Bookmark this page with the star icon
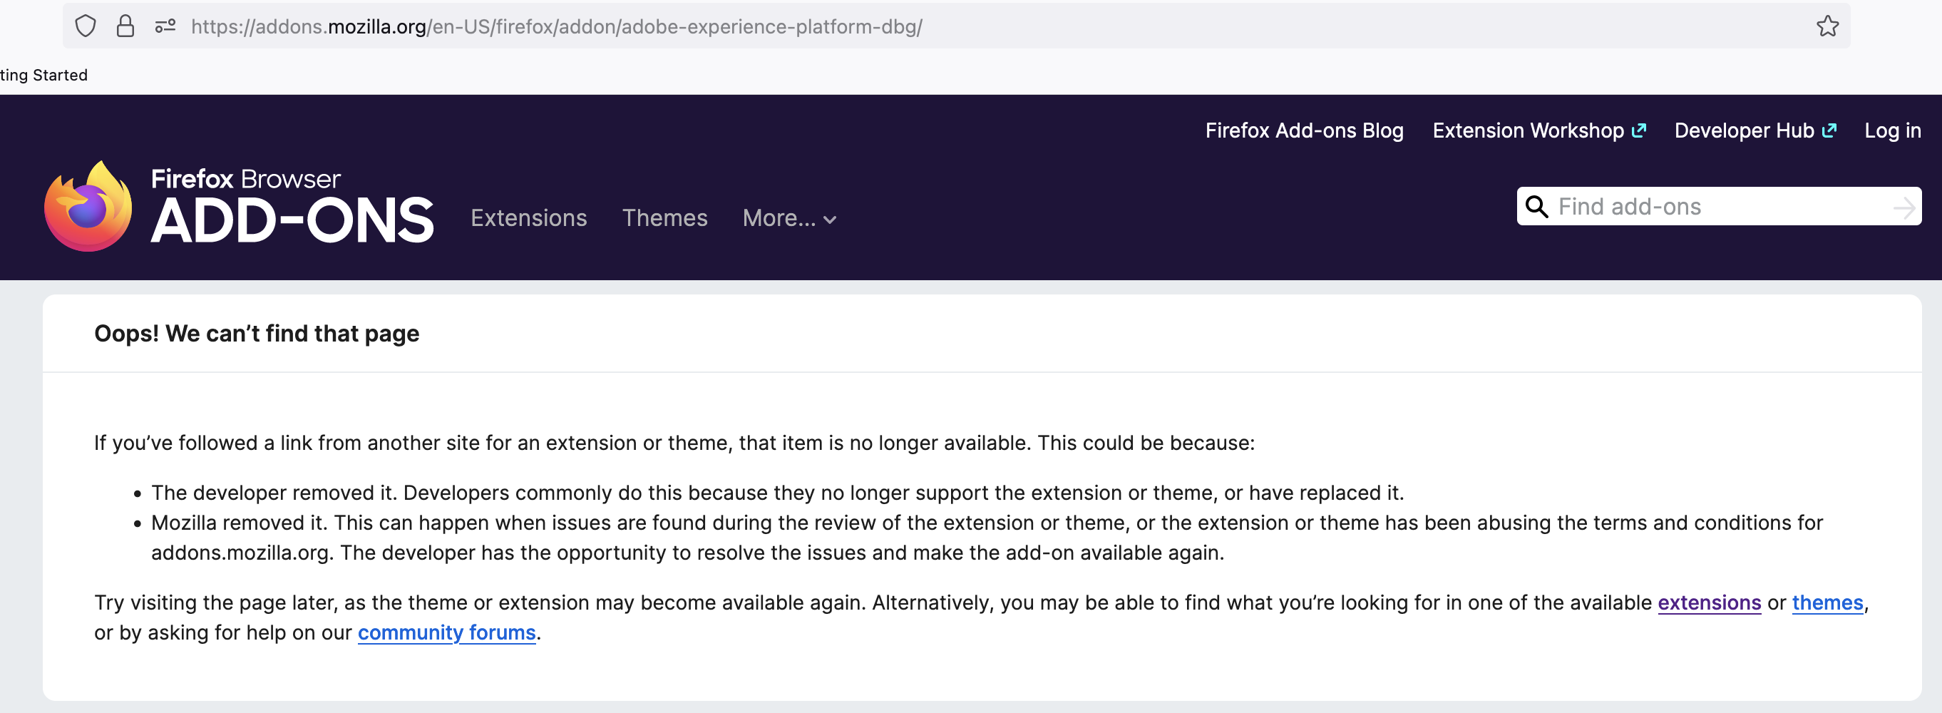Viewport: 1942px width, 713px height. (x=1827, y=26)
